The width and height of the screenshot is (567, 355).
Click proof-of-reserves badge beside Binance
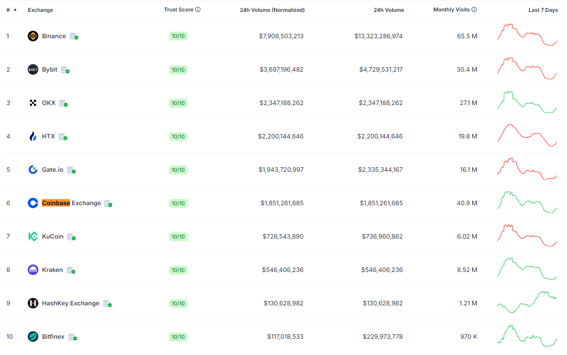click(x=74, y=36)
